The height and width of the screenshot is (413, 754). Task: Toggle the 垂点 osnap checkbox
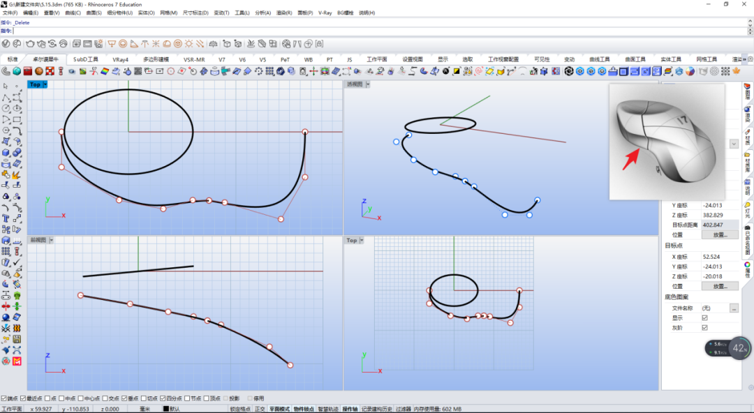coord(124,398)
